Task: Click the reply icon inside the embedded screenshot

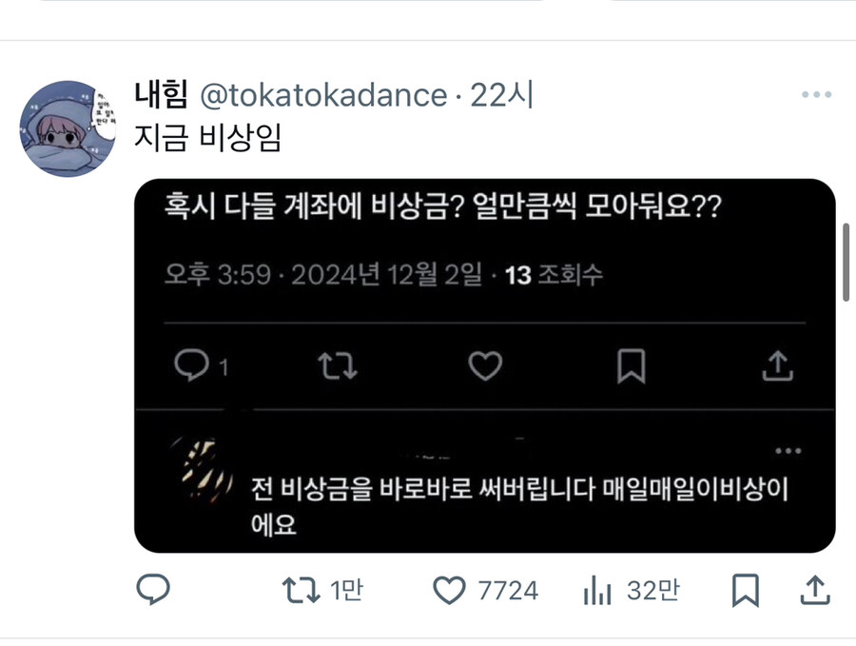Action: coord(193,364)
